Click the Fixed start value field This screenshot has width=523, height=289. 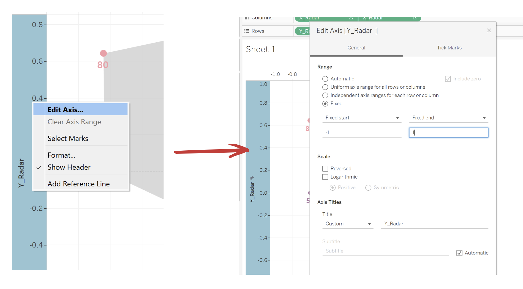tap(362, 133)
